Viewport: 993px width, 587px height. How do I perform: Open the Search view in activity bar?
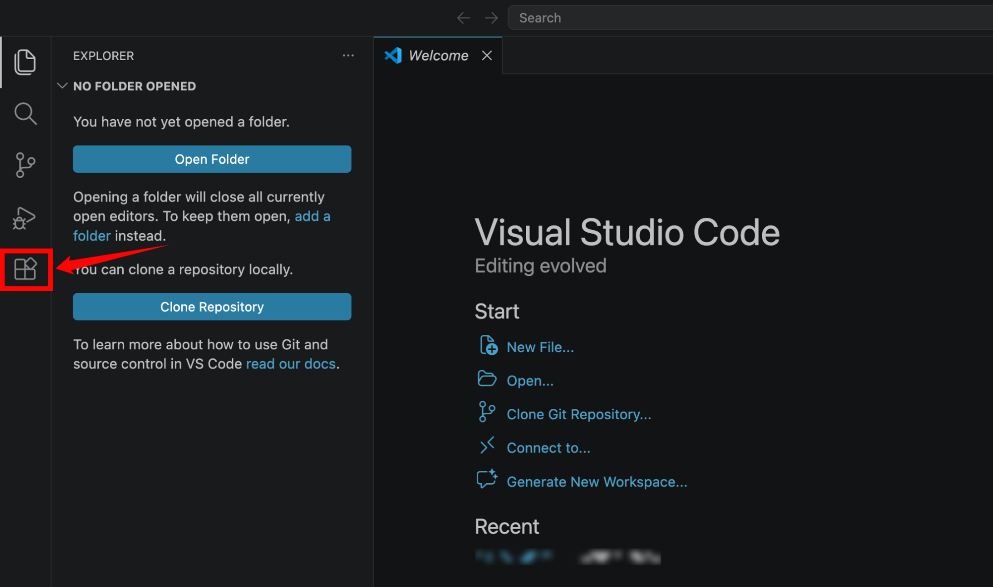pyautogui.click(x=25, y=114)
